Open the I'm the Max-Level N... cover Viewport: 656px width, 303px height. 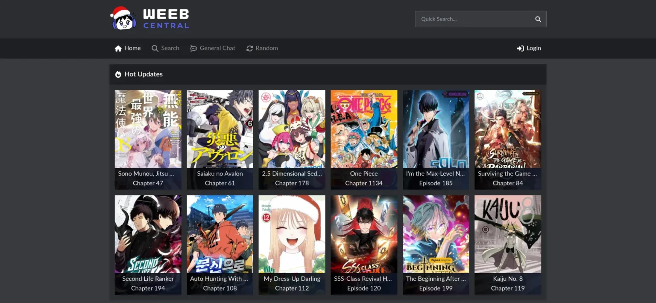pos(436,129)
